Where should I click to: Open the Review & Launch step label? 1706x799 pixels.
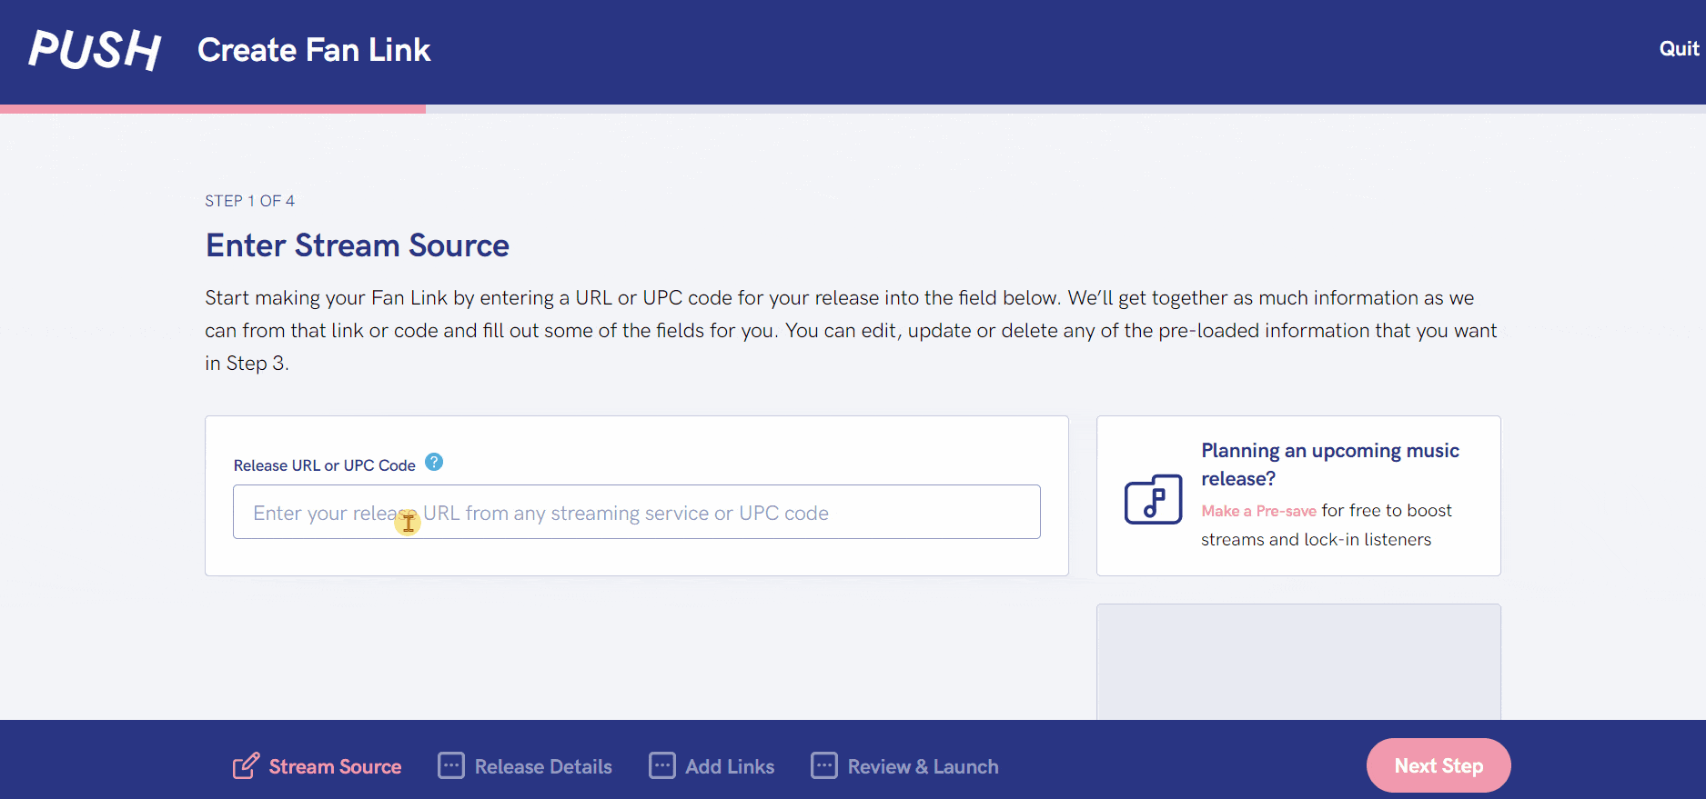pos(923,767)
